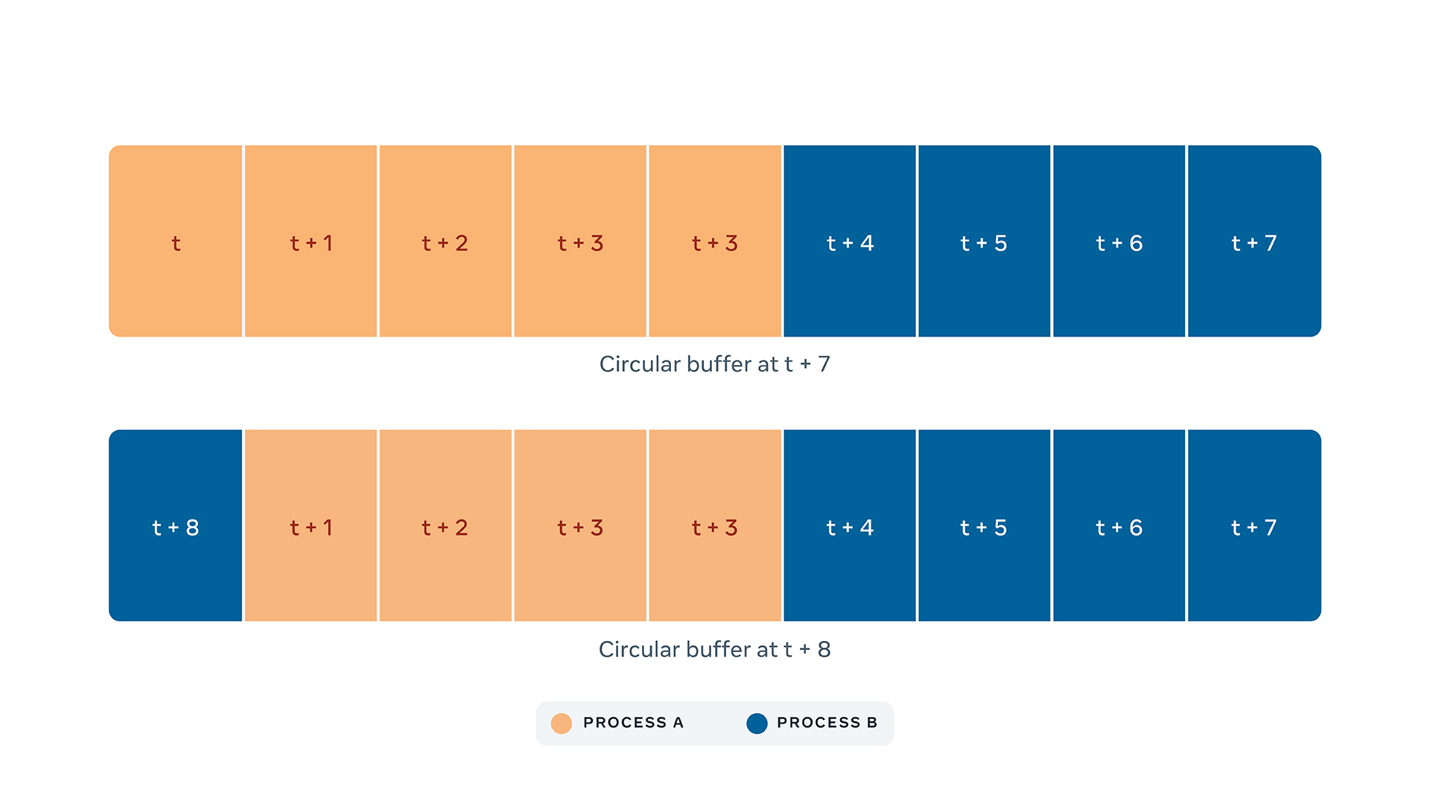Click "t + 2" cell in bottom buffer
Image resolution: width=1430 pixels, height=804 pixels.
(445, 526)
